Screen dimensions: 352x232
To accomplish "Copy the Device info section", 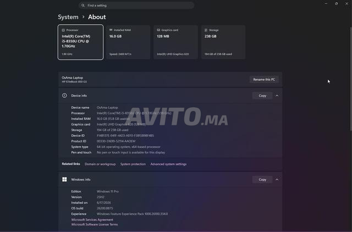I will point(262,96).
